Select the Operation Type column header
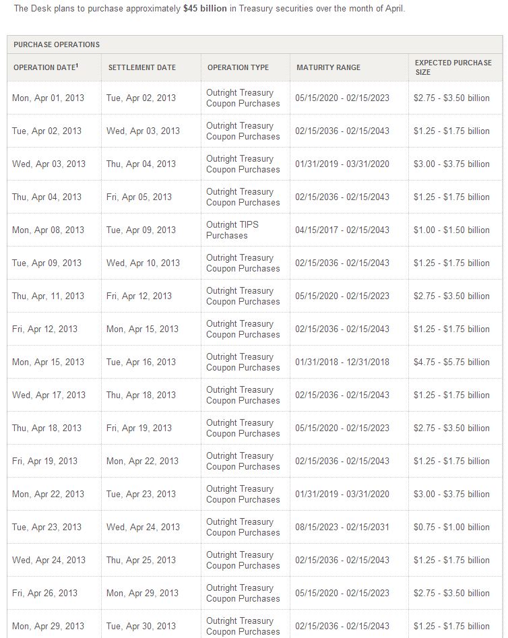The width and height of the screenshot is (508, 638). [238, 67]
